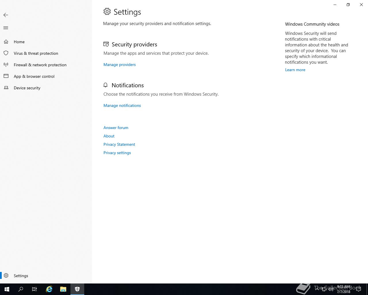Open the Manage providers link
The width and height of the screenshot is (368, 295).
pos(120,65)
